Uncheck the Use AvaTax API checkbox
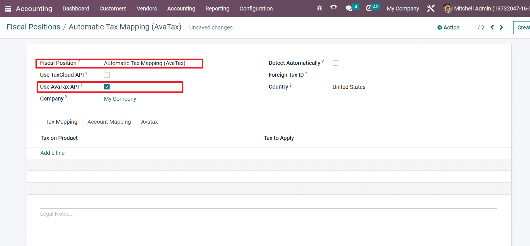Viewport: 530px width, 246px height. 107,87
